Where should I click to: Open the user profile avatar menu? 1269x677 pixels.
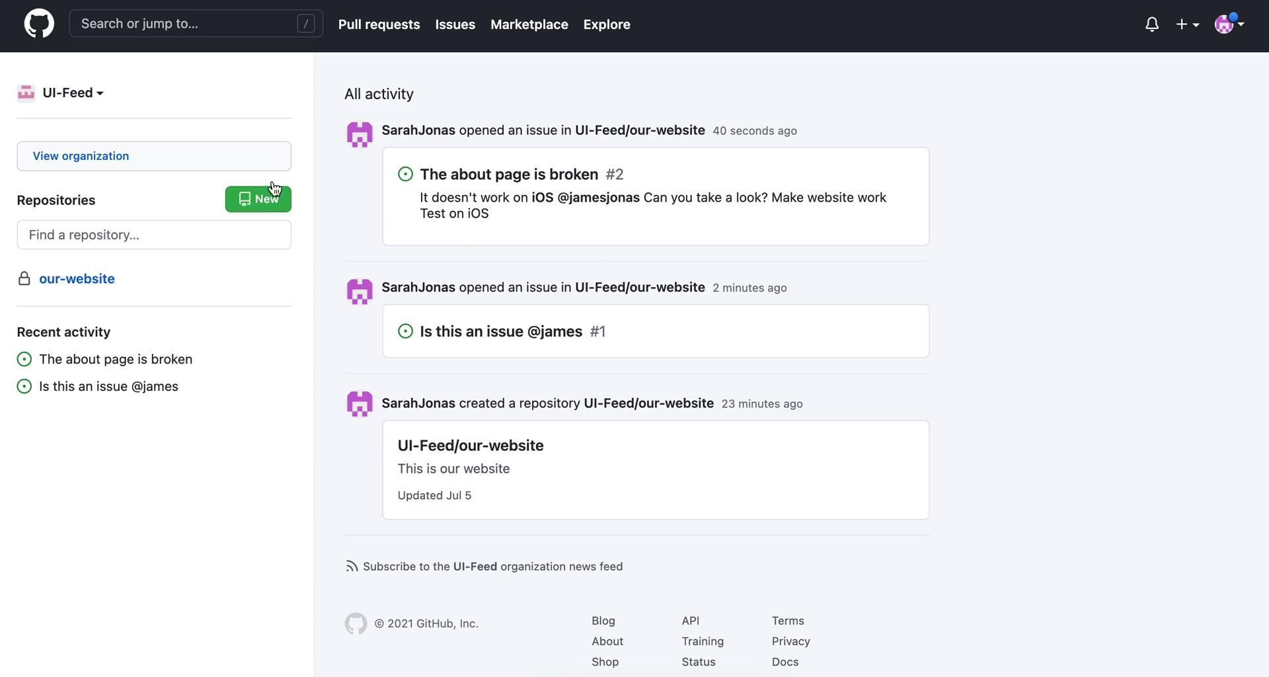pyautogui.click(x=1229, y=24)
